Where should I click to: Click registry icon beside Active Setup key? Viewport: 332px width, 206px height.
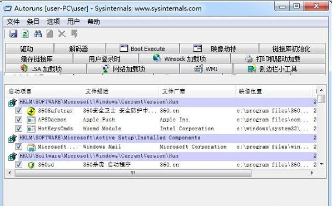[x=12, y=138]
